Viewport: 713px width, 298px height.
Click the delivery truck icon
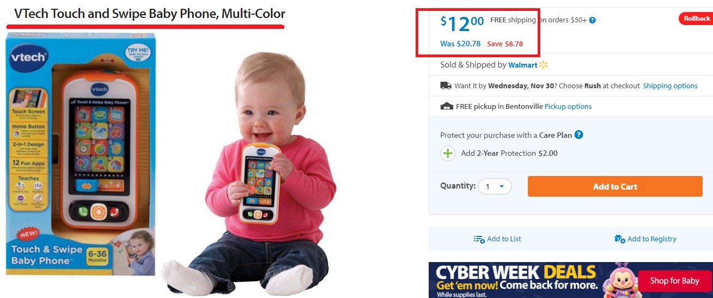(446, 86)
